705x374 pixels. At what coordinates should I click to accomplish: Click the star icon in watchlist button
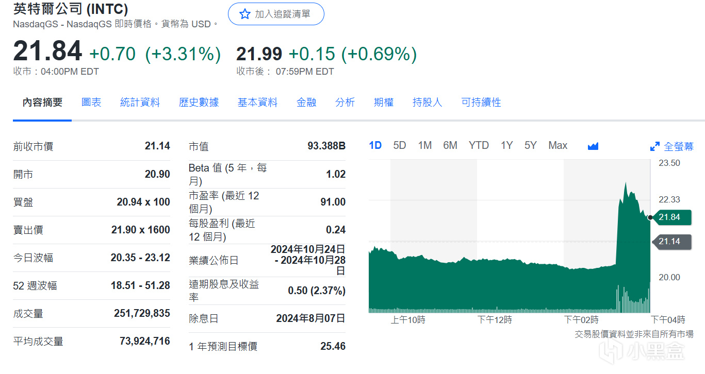244,14
